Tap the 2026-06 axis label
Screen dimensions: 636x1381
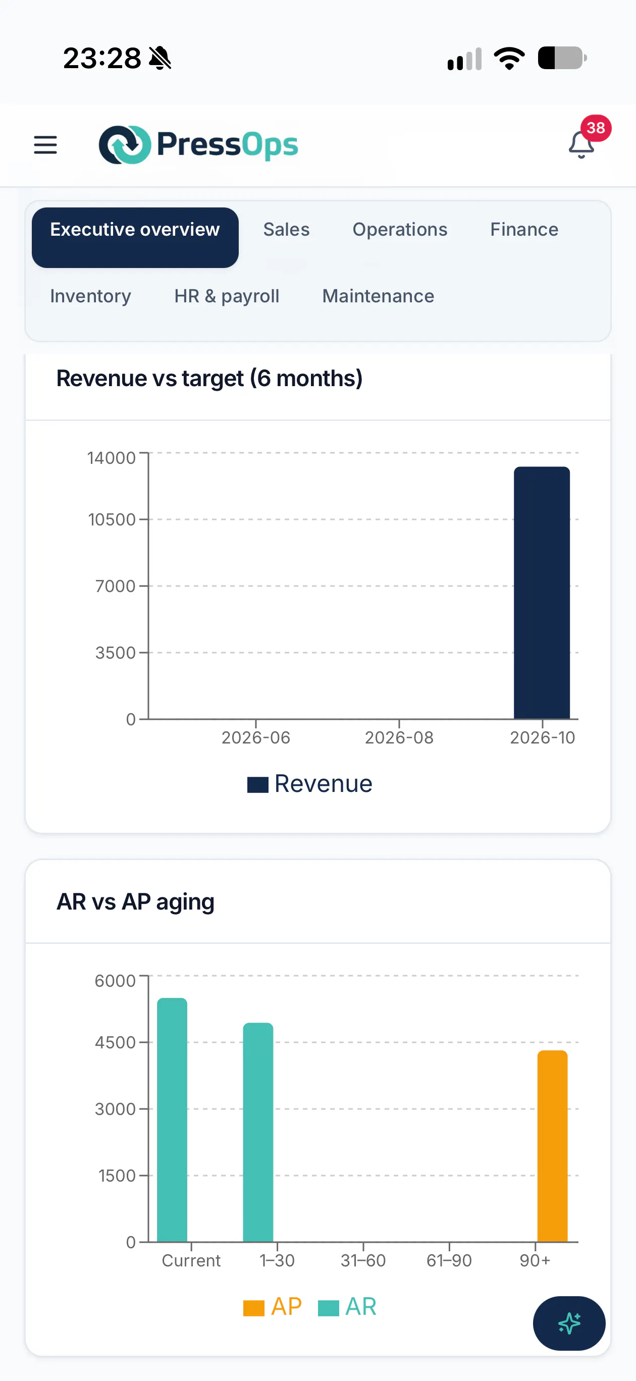pyautogui.click(x=256, y=737)
